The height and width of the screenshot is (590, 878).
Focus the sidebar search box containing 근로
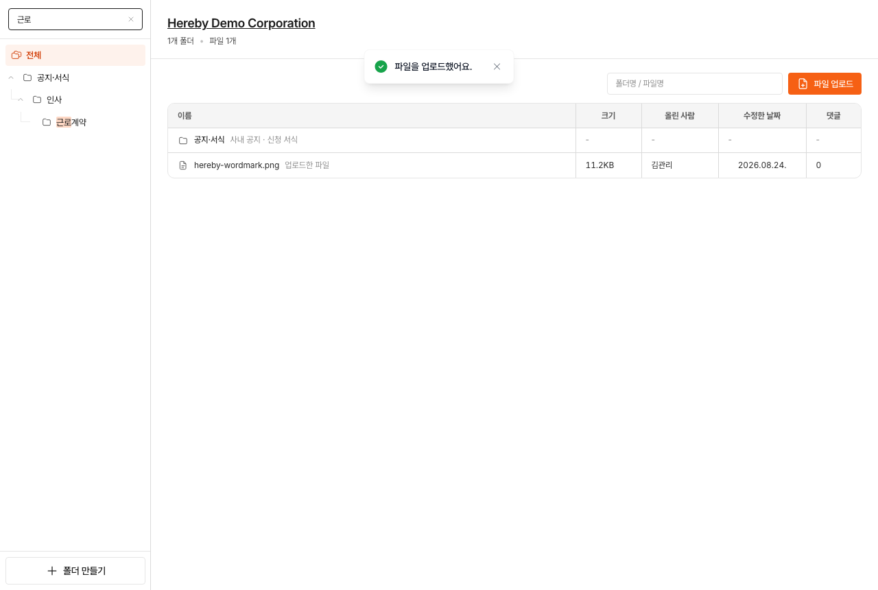click(75, 19)
